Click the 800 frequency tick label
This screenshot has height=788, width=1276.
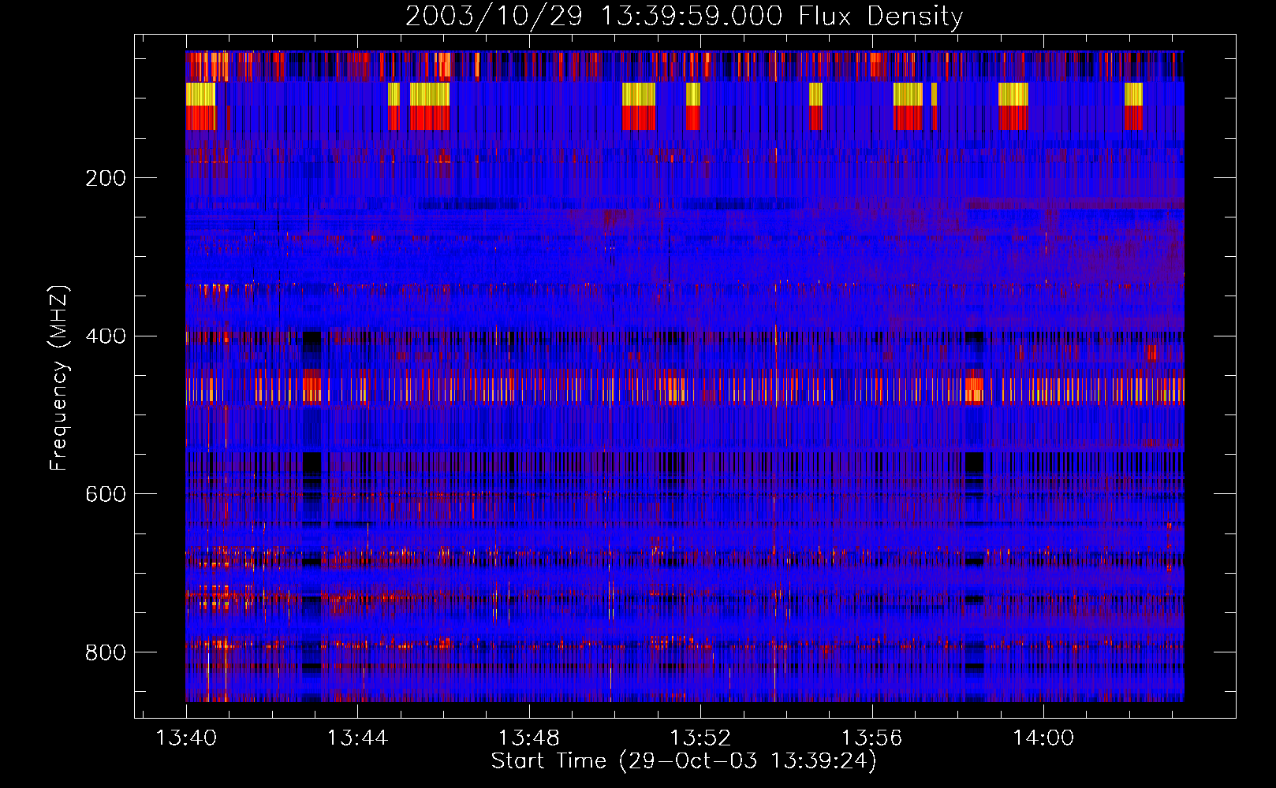pyautogui.click(x=106, y=652)
